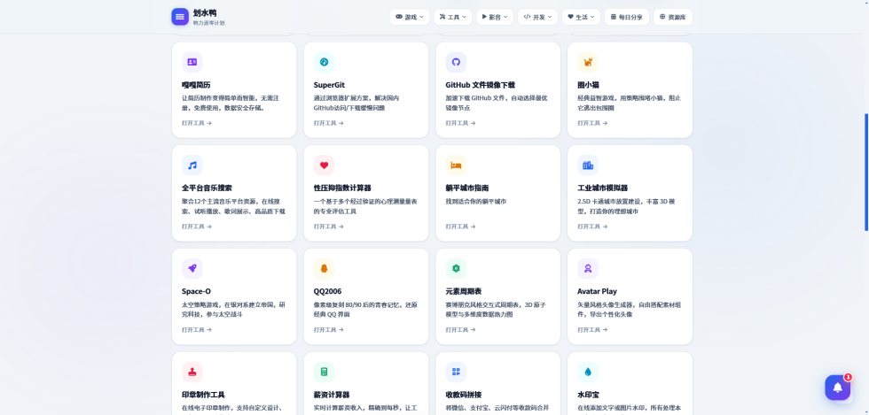Click the 嘎嘎简历 ID card icon
This screenshot has height=415, width=869.
(x=192, y=62)
